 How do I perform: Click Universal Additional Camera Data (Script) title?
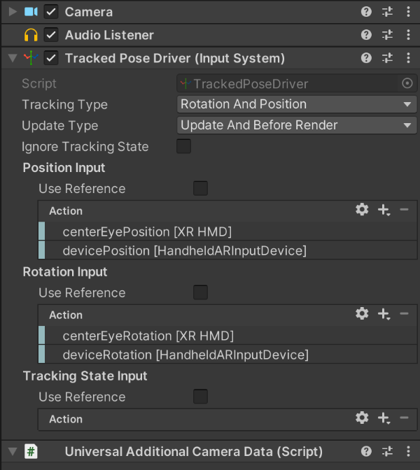pyautogui.click(x=194, y=452)
